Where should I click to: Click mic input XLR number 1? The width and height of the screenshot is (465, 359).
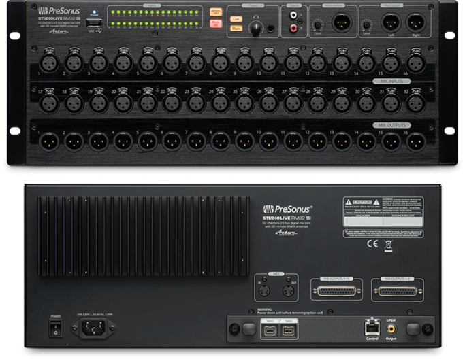point(49,63)
